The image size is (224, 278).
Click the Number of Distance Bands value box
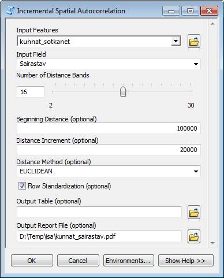point(31,92)
